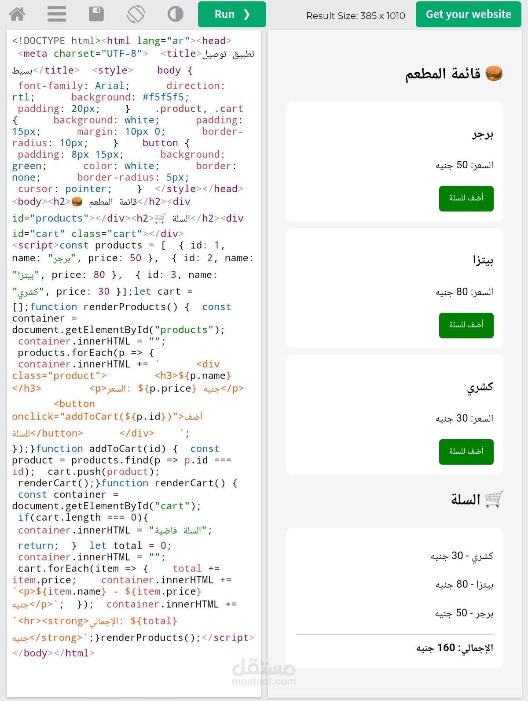The height and width of the screenshot is (701, 528).
Task: Click the Get your website button
Action: pyautogui.click(x=468, y=14)
